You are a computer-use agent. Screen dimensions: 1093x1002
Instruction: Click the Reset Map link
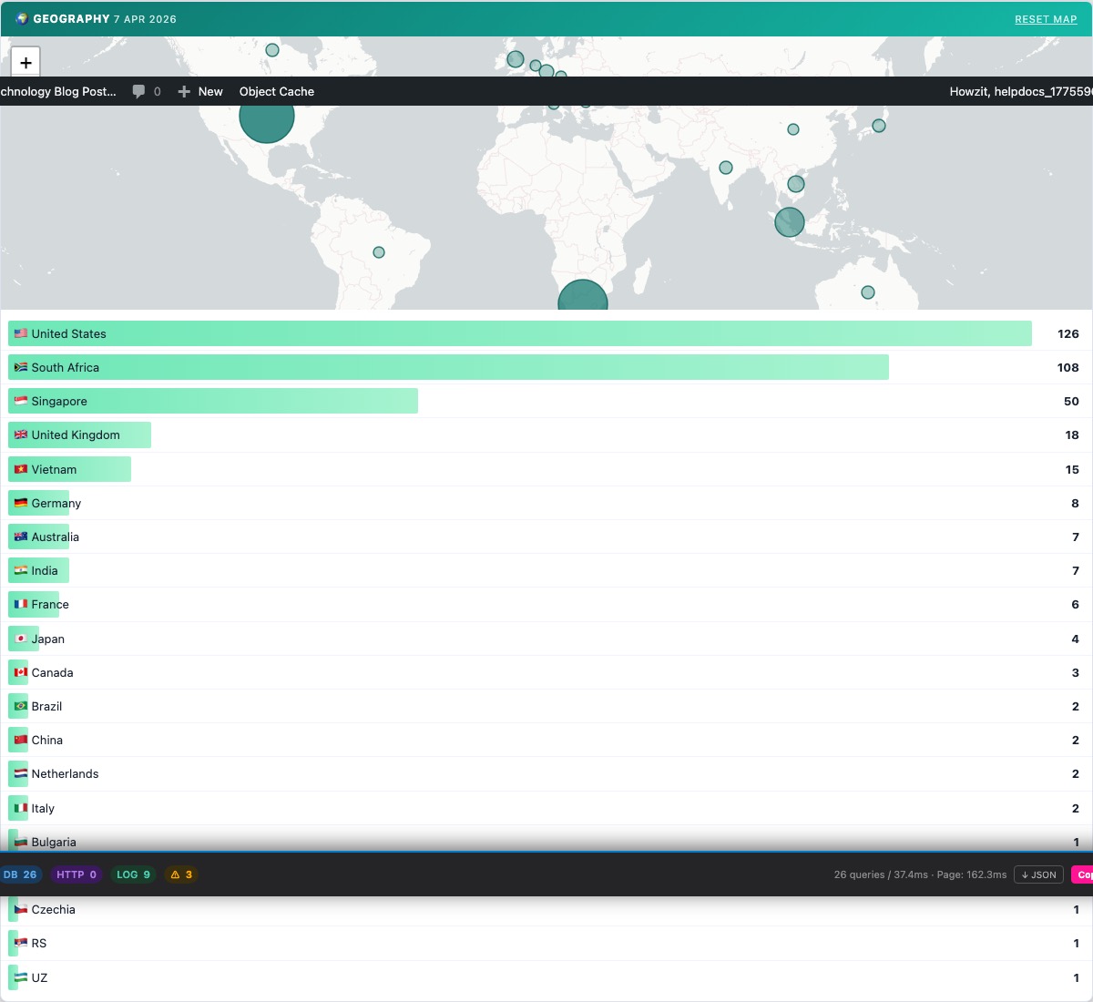(x=1046, y=19)
